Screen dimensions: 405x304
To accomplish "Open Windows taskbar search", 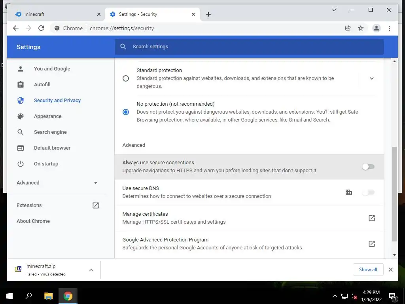I will point(28,296).
